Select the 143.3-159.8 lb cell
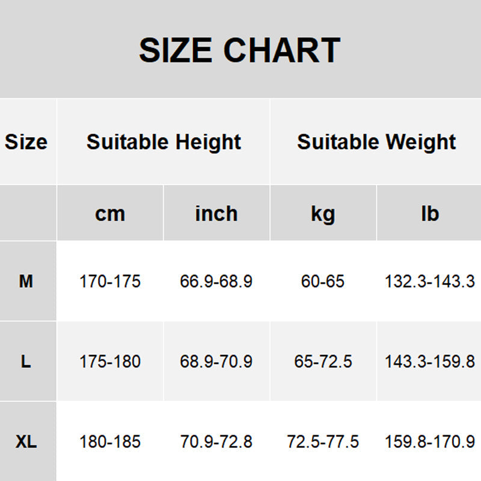481x481 pixels. [x=430, y=361]
